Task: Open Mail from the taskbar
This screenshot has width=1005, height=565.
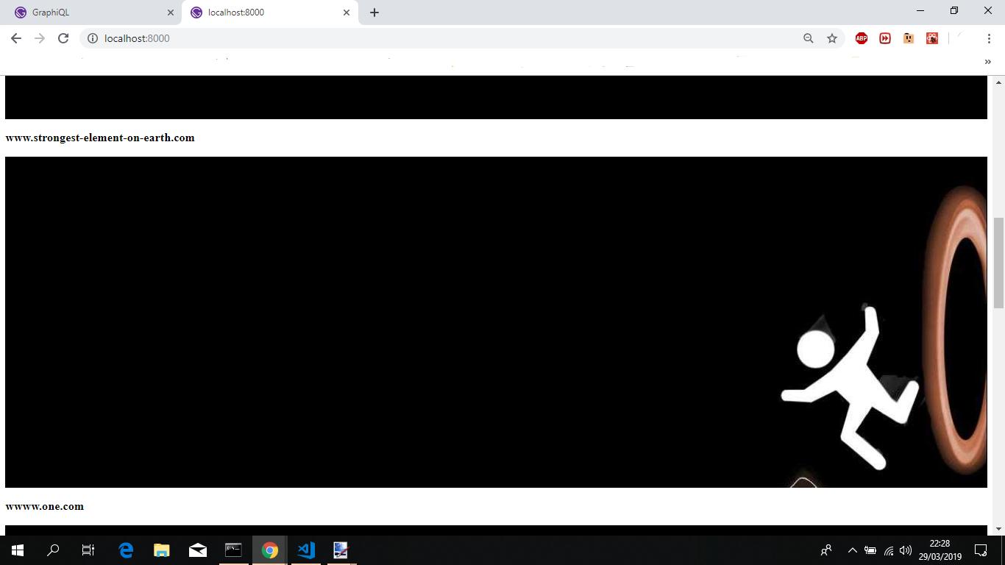Action: tap(197, 550)
